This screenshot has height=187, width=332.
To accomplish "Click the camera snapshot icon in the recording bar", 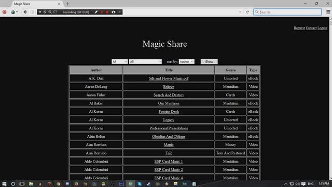I will 114,12.
